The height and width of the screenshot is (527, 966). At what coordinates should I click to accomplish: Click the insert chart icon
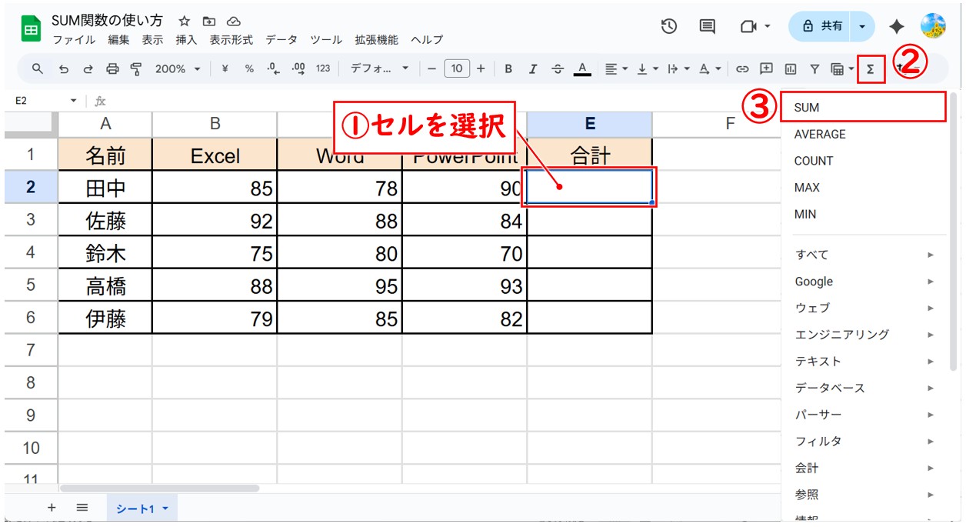pos(790,69)
